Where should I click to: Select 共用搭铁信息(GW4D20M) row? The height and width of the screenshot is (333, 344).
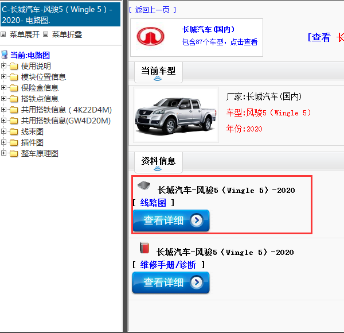pos(66,121)
